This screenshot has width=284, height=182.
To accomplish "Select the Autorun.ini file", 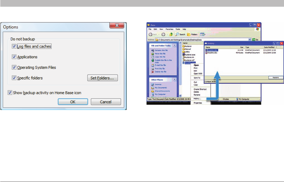I will (x=188, y=57).
